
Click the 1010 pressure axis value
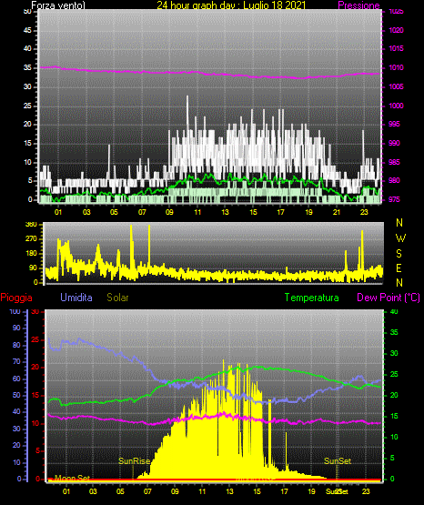[x=397, y=67]
